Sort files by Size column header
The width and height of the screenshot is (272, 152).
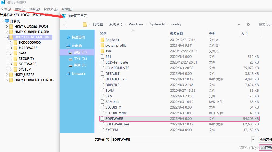click(x=244, y=33)
